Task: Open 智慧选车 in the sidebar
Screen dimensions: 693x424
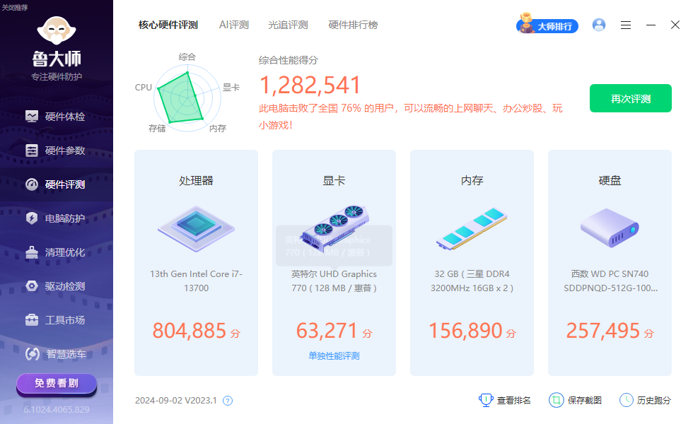Action: point(56,354)
